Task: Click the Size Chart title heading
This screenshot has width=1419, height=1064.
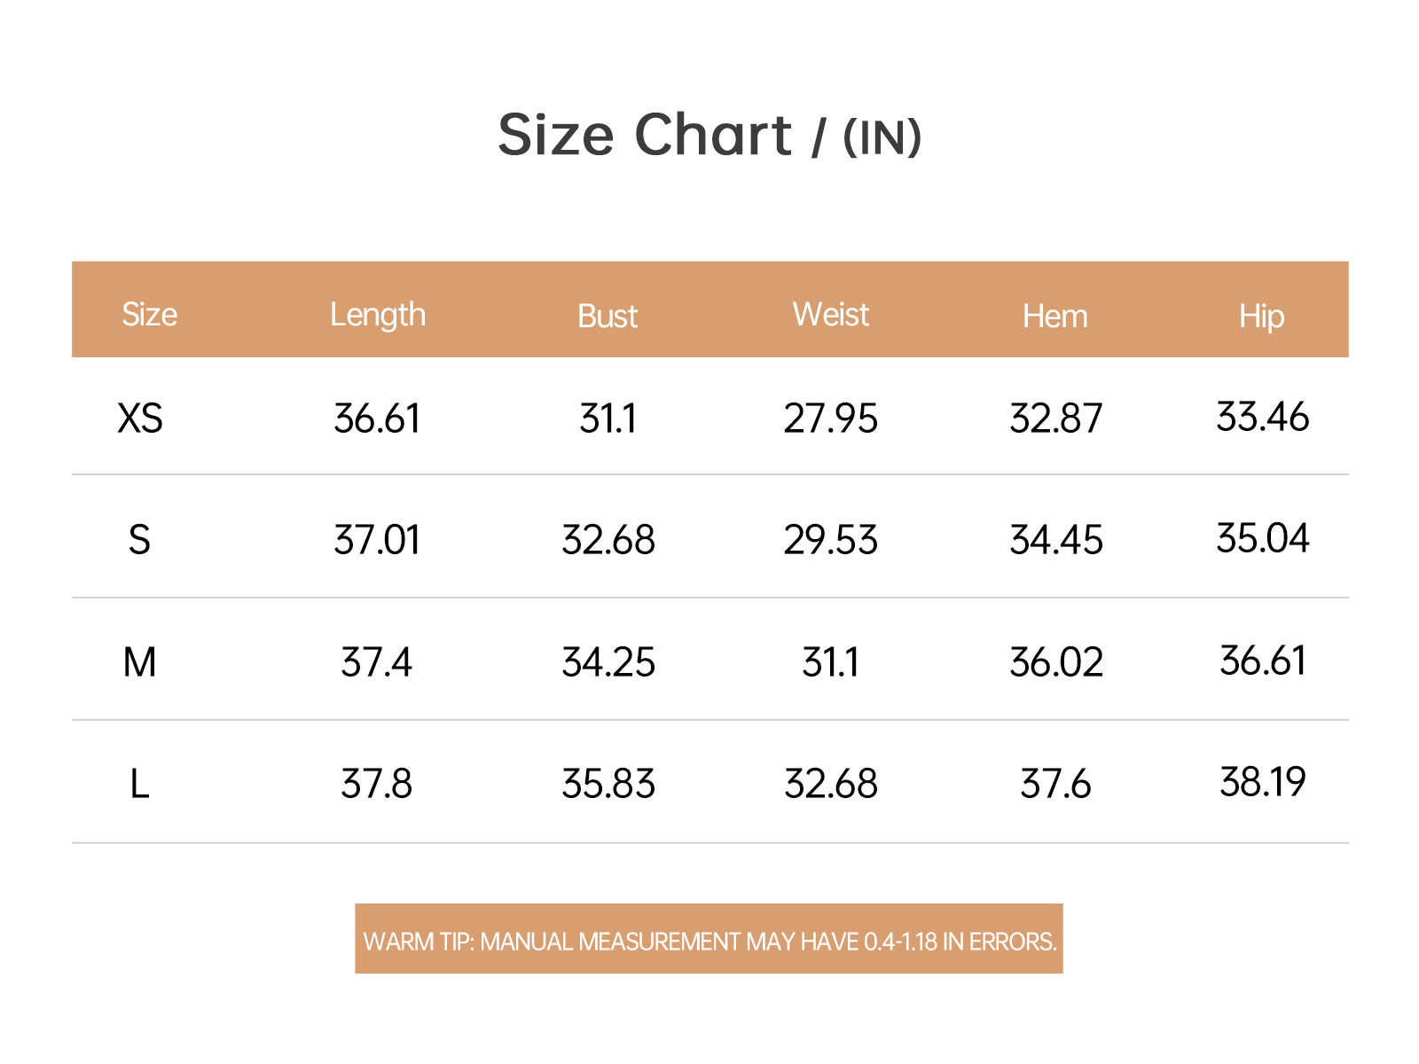Action: 709,136
